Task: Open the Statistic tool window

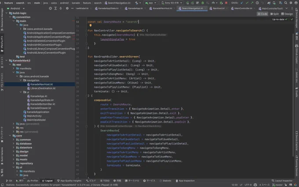Action: 165,181
